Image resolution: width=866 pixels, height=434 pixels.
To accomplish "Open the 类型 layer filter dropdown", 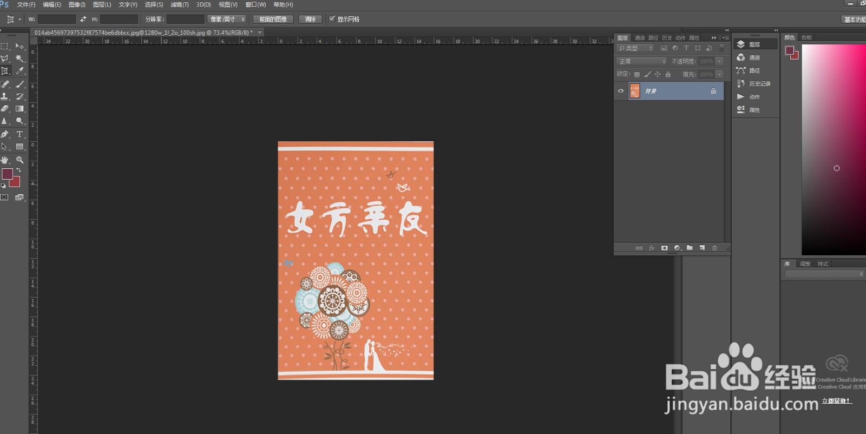I will coord(635,48).
